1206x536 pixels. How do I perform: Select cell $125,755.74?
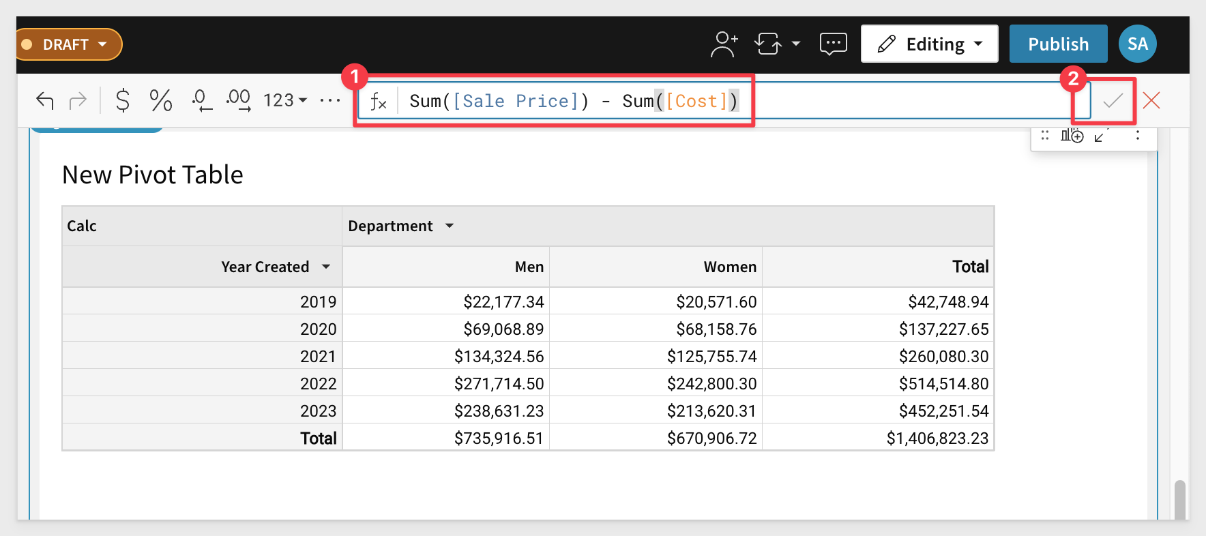coord(656,356)
